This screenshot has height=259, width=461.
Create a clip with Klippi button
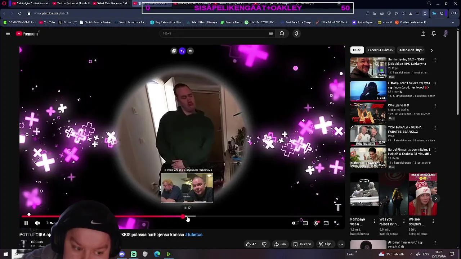[x=325, y=244]
